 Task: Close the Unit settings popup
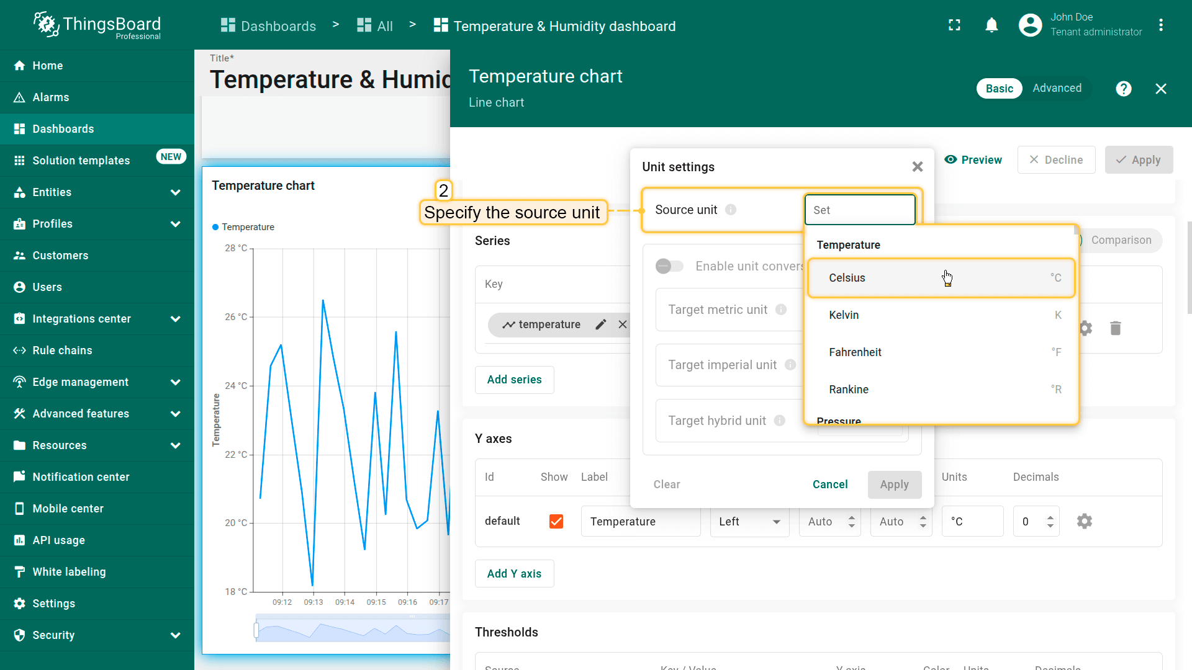point(917,167)
